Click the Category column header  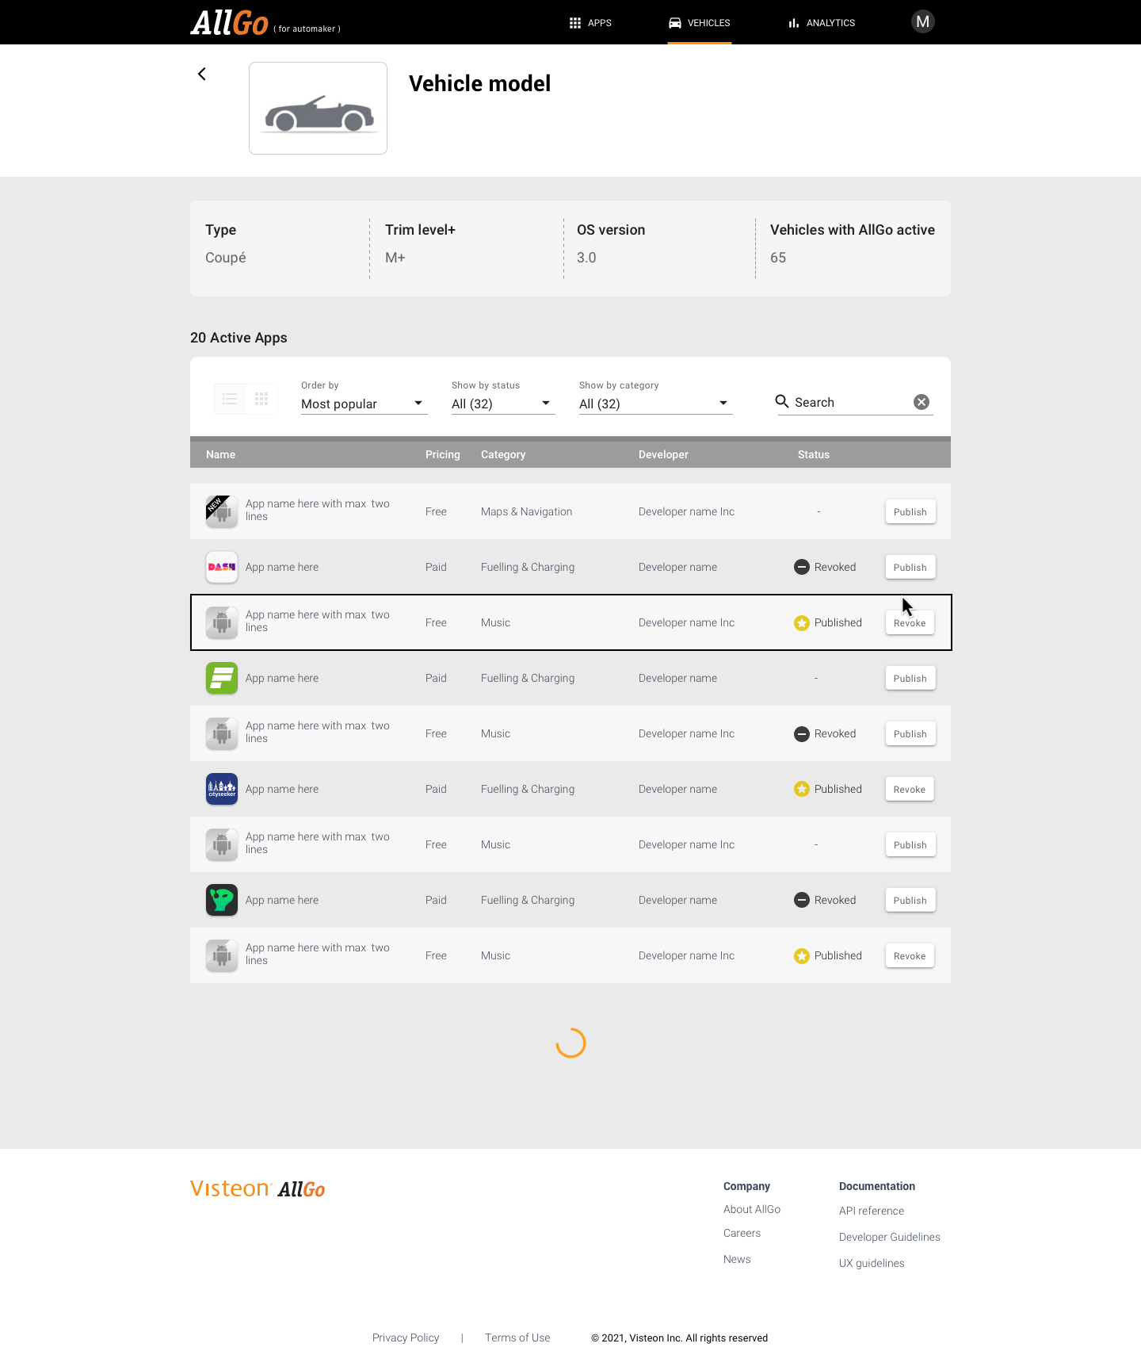(503, 454)
